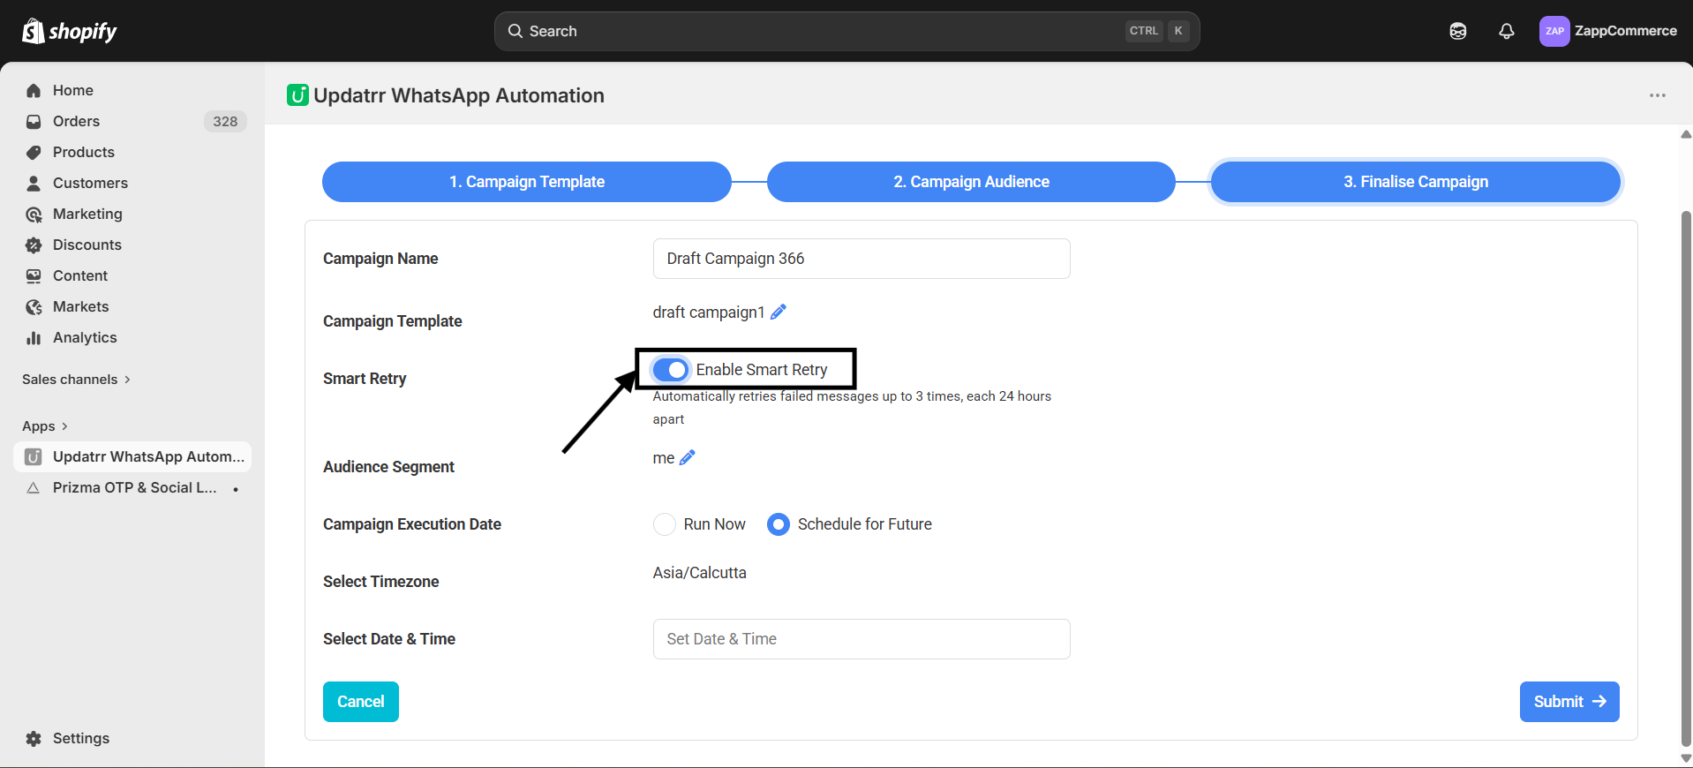Click the Shopify logo icon

tap(34, 31)
